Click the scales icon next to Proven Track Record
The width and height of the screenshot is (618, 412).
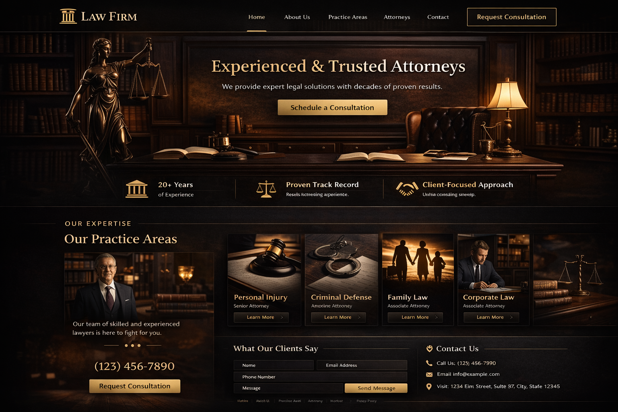pyautogui.click(x=266, y=189)
